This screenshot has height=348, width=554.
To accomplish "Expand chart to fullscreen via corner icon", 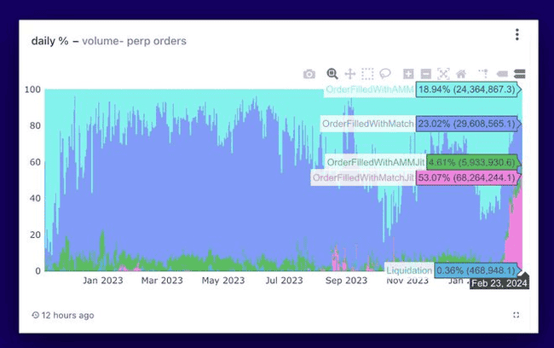I will [516, 315].
